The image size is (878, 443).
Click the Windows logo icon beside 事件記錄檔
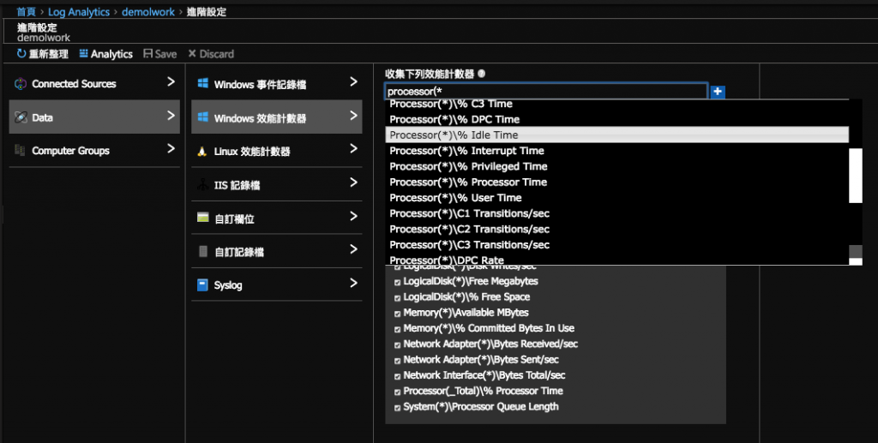tap(202, 83)
